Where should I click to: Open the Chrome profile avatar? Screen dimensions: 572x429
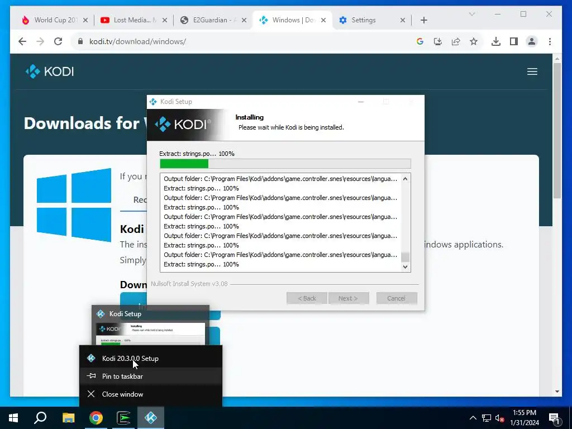[x=532, y=41]
